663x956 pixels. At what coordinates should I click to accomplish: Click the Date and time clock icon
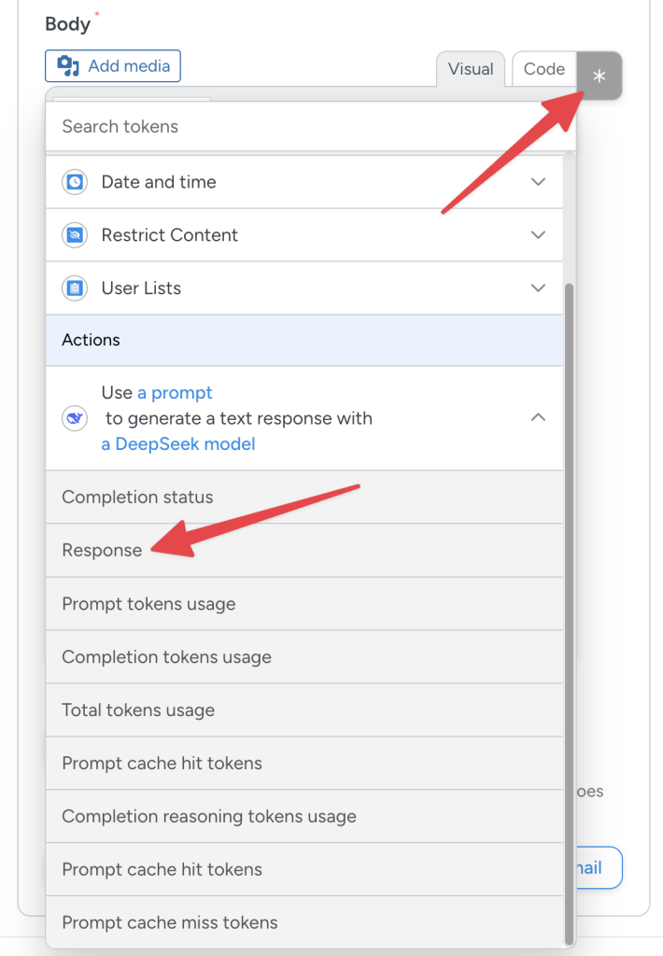[x=73, y=182]
